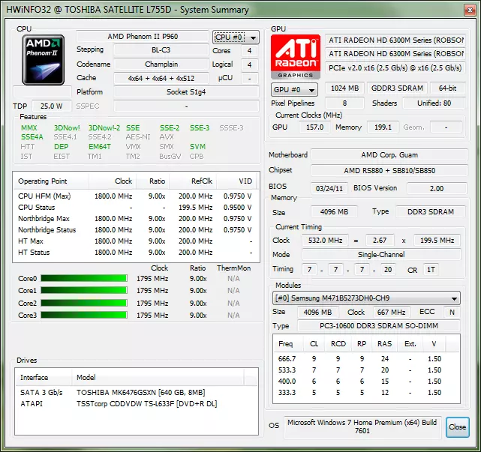Click the ATI Radeon Graphics logo

pyautogui.click(x=296, y=57)
